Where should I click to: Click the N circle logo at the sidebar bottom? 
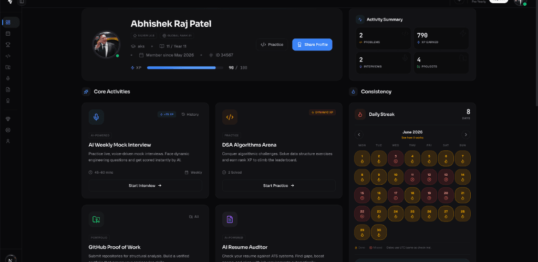11,259
